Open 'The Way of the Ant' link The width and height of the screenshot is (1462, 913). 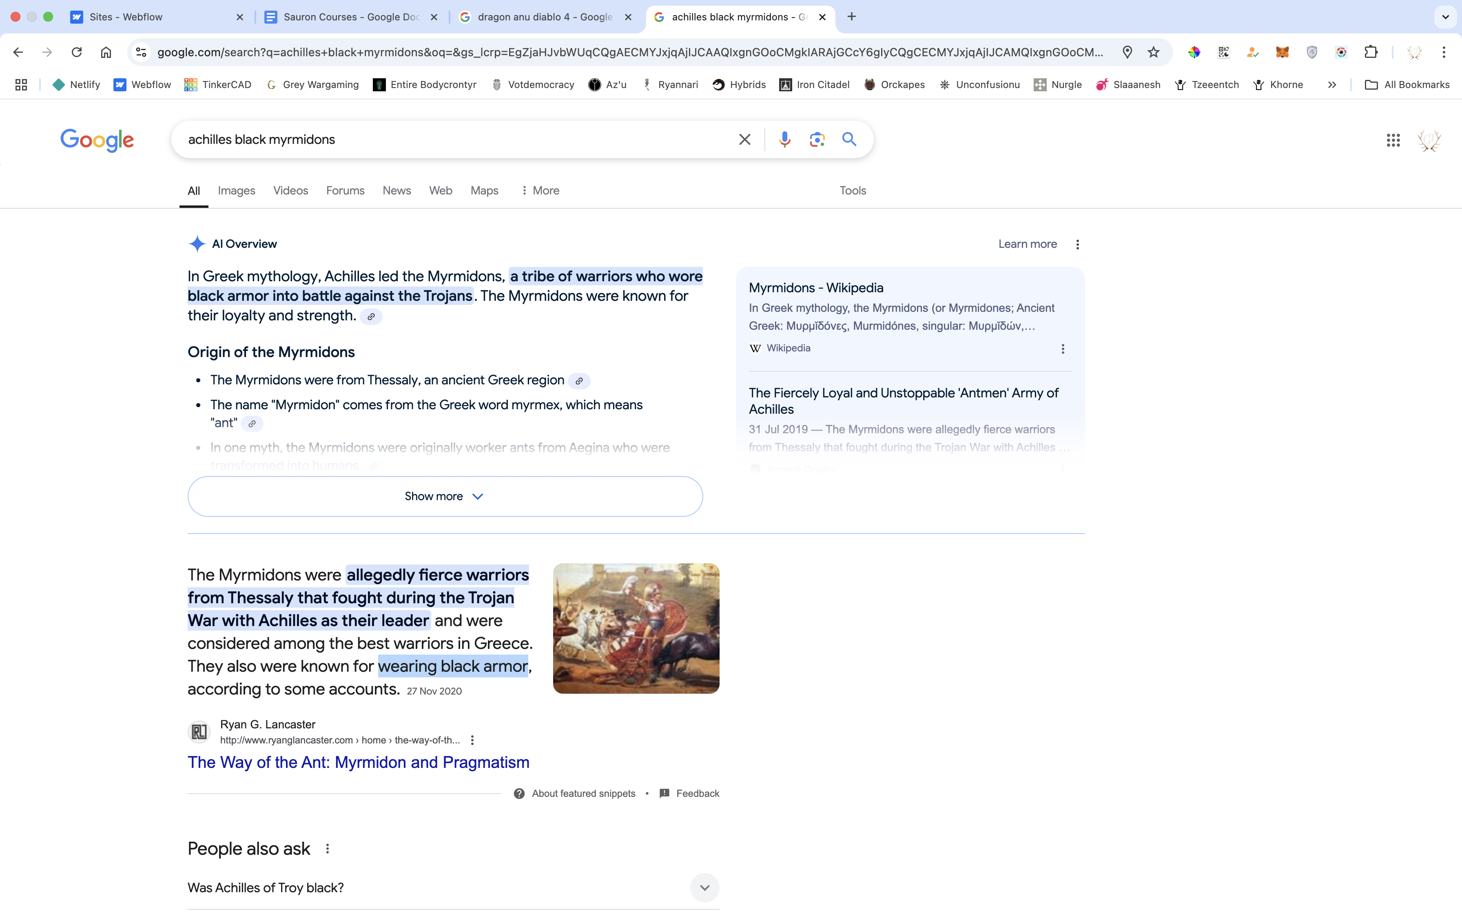[358, 763]
